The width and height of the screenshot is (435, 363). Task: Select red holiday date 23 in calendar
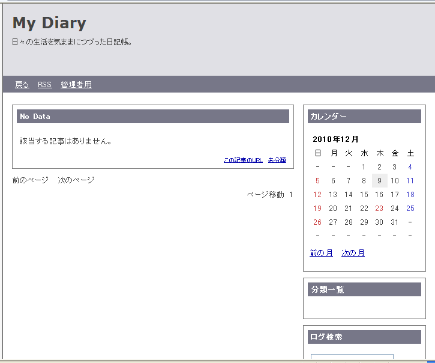[379, 209]
